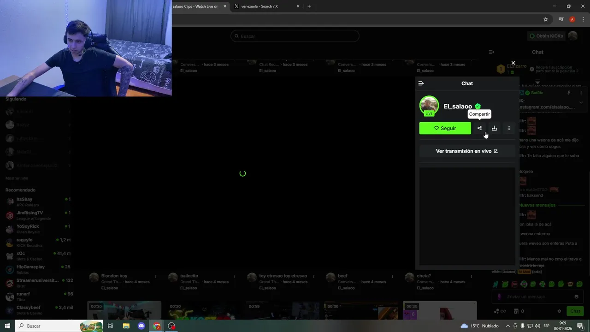Screen dimensions: 590x332
Task: Click the taskbar Buscar search box
Action: click(59, 326)
